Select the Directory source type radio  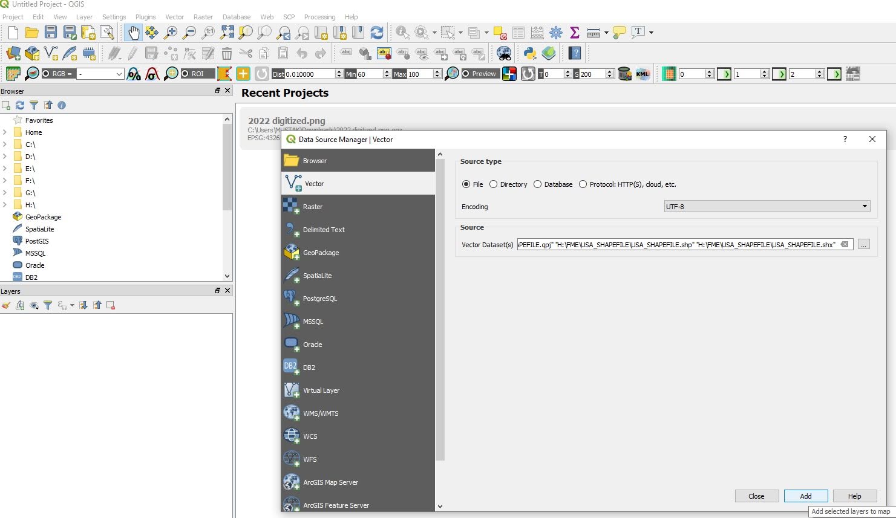point(494,184)
